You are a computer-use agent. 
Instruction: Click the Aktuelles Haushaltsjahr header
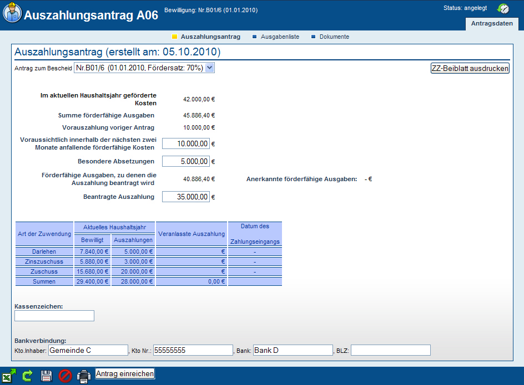[x=114, y=227]
